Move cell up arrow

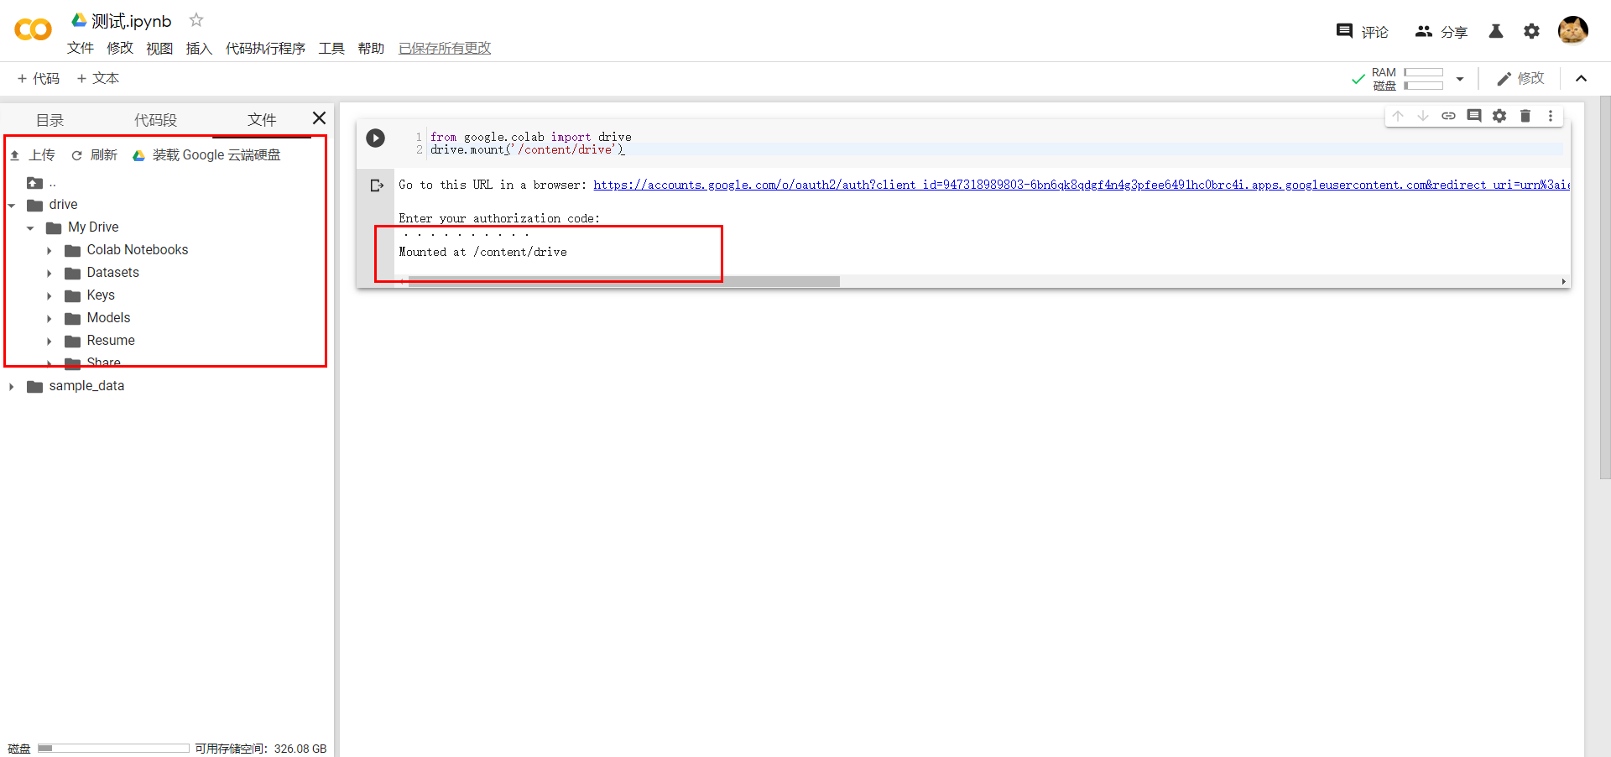tap(1398, 116)
